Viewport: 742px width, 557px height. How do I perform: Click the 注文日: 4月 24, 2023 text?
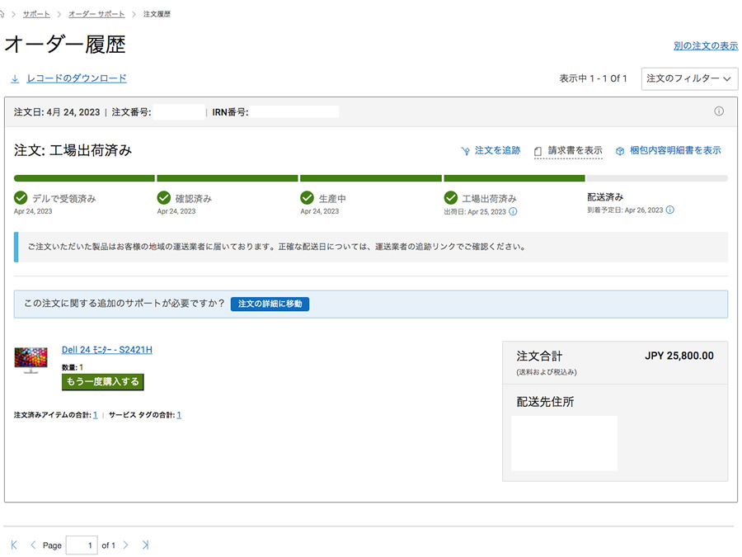tap(57, 112)
